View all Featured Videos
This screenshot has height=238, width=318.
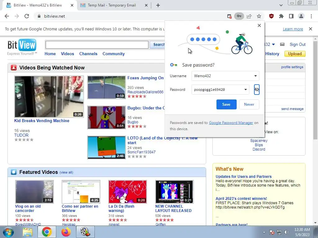[x=66, y=172]
